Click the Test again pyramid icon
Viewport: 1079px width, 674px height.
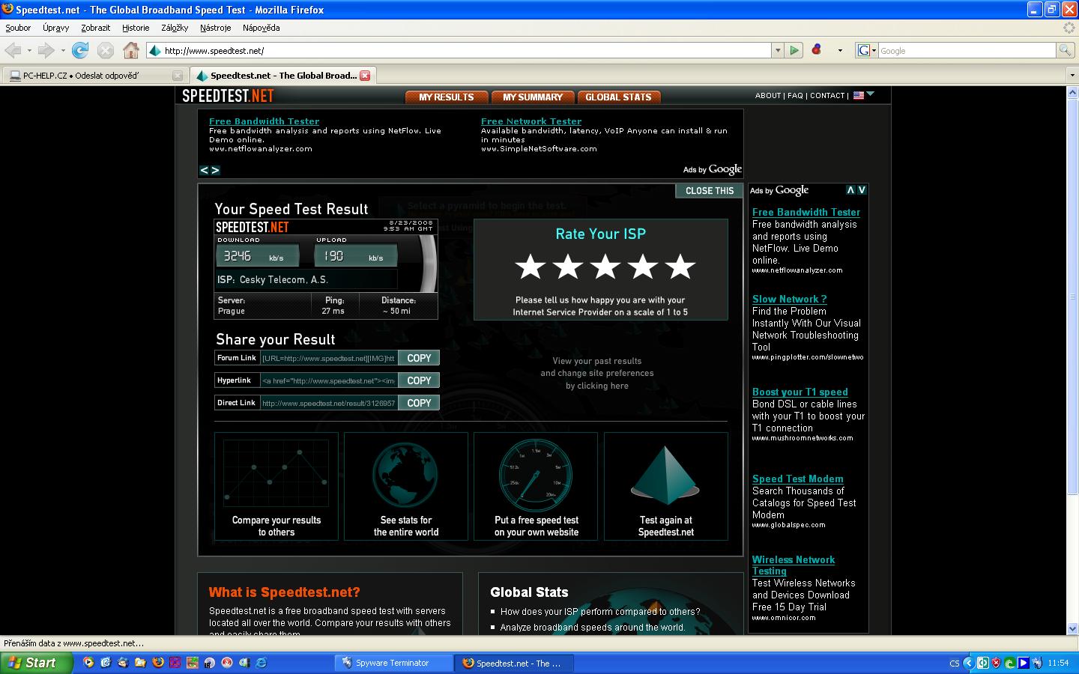(665, 475)
